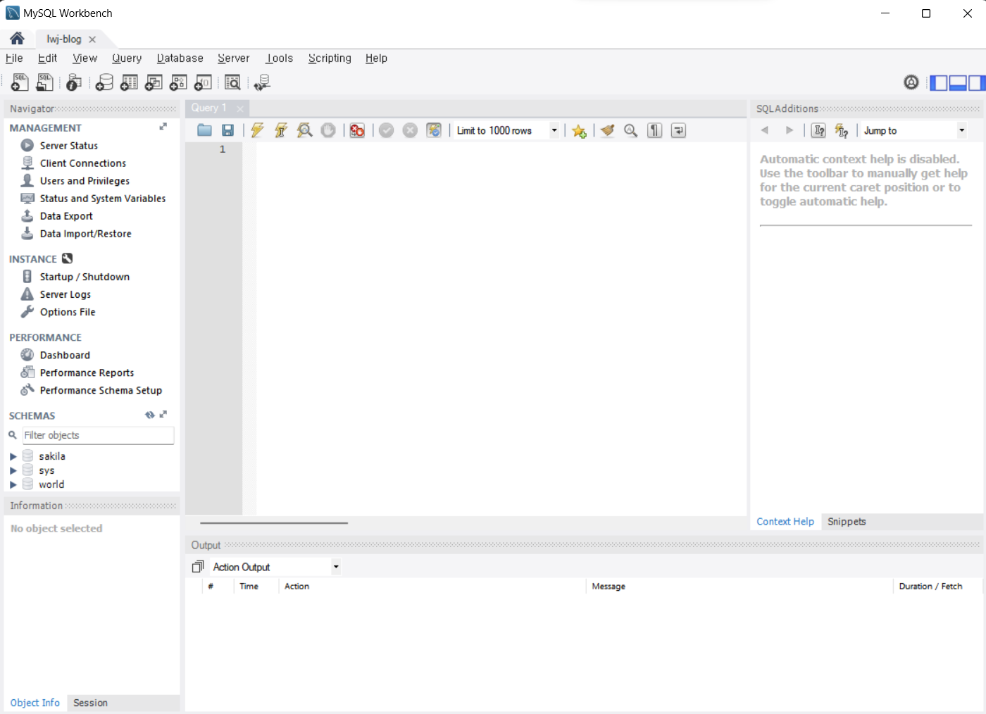
Task: Open the Server menu
Action: (x=233, y=58)
